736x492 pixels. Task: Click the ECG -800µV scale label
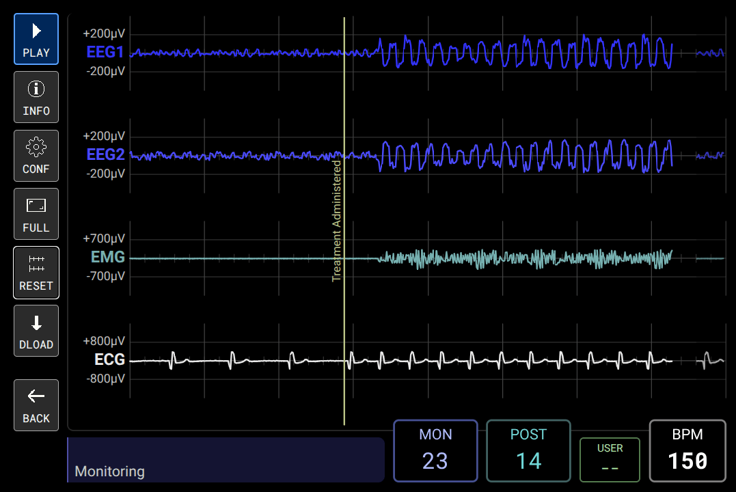click(x=106, y=379)
